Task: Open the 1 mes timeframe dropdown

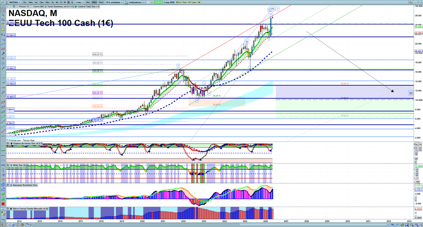Action: coord(79,2)
